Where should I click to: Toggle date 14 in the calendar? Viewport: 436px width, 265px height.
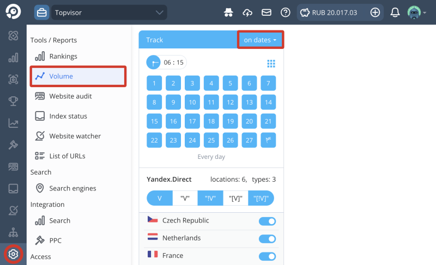pos(268,102)
